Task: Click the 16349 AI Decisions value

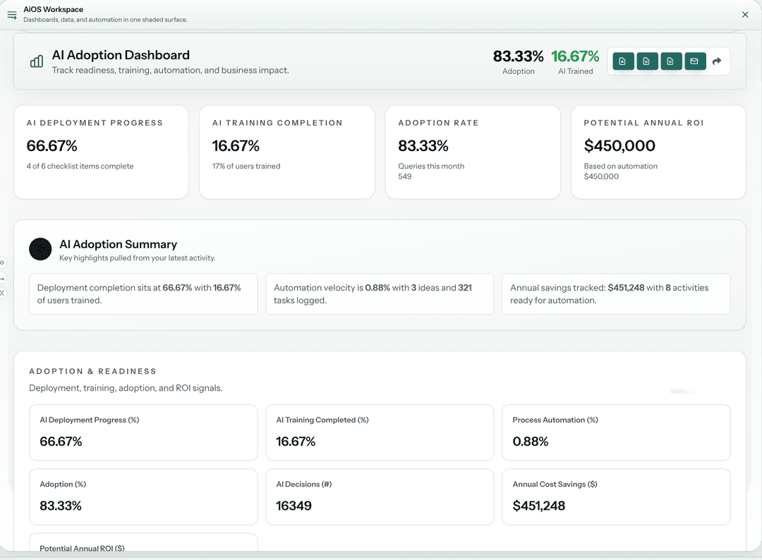Action: (294, 506)
